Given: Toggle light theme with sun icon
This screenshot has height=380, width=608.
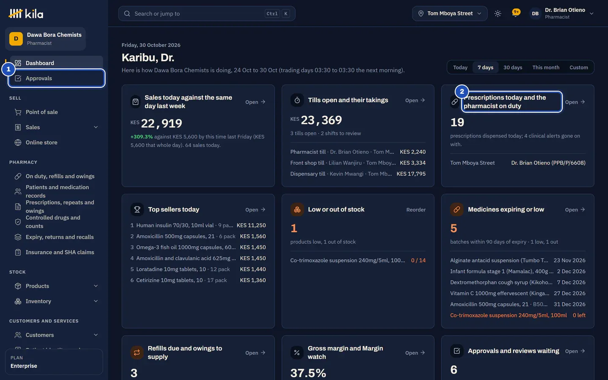Looking at the screenshot, I should click(x=498, y=14).
